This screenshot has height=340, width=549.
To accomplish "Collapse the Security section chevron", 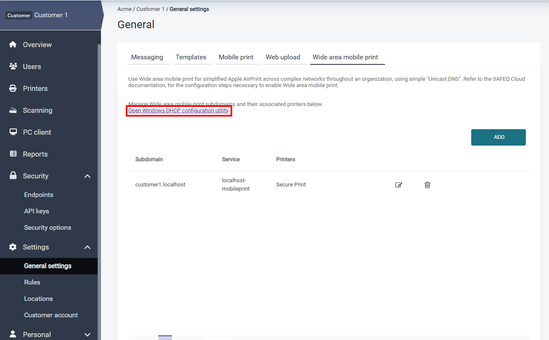I will pyautogui.click(x=88, y=176).
